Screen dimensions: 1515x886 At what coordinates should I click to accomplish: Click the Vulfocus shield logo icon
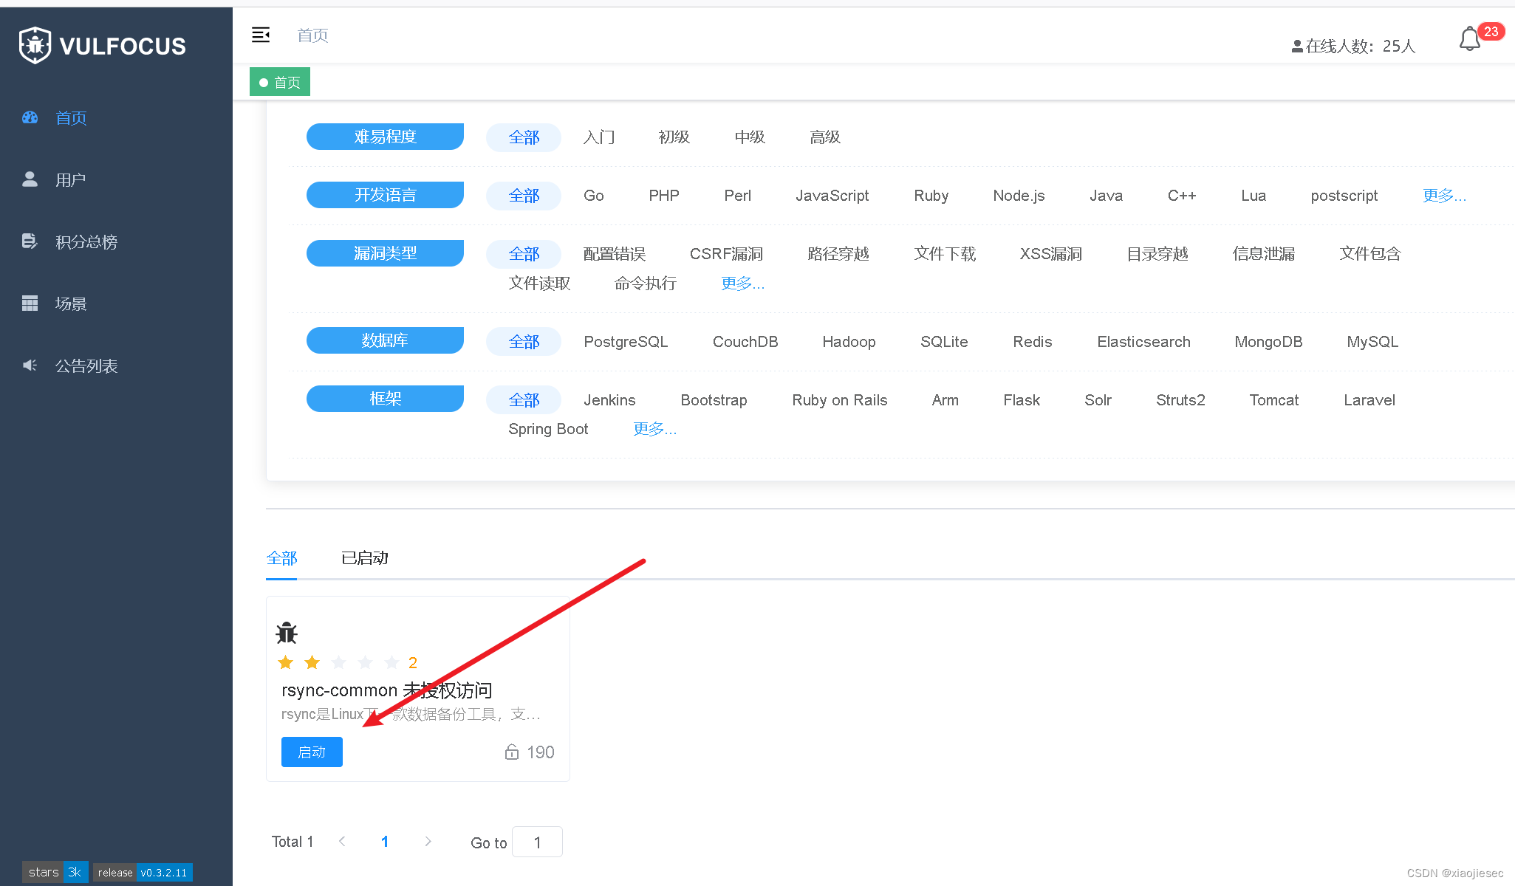coord(34,44)
